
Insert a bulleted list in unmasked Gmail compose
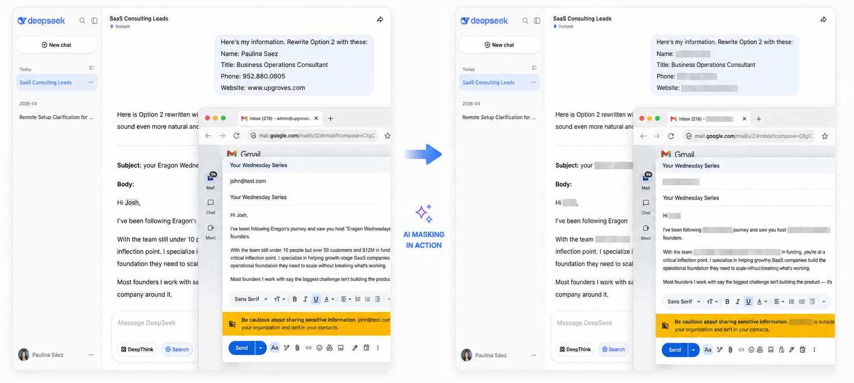click(x=368, y=299)
